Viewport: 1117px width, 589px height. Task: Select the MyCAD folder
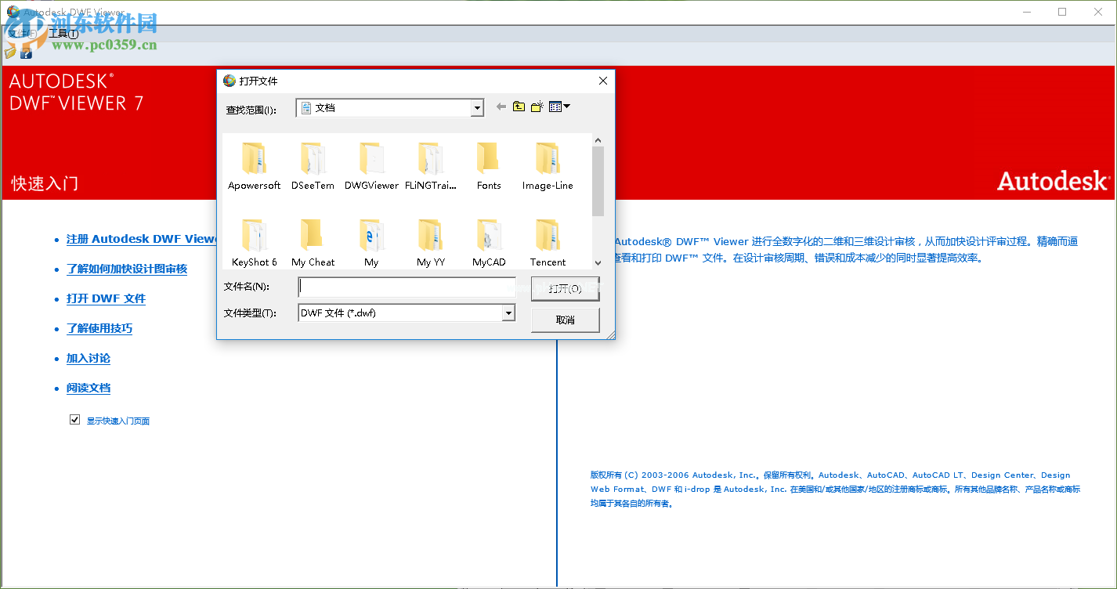pyautogui.click(x=489, y=243)
